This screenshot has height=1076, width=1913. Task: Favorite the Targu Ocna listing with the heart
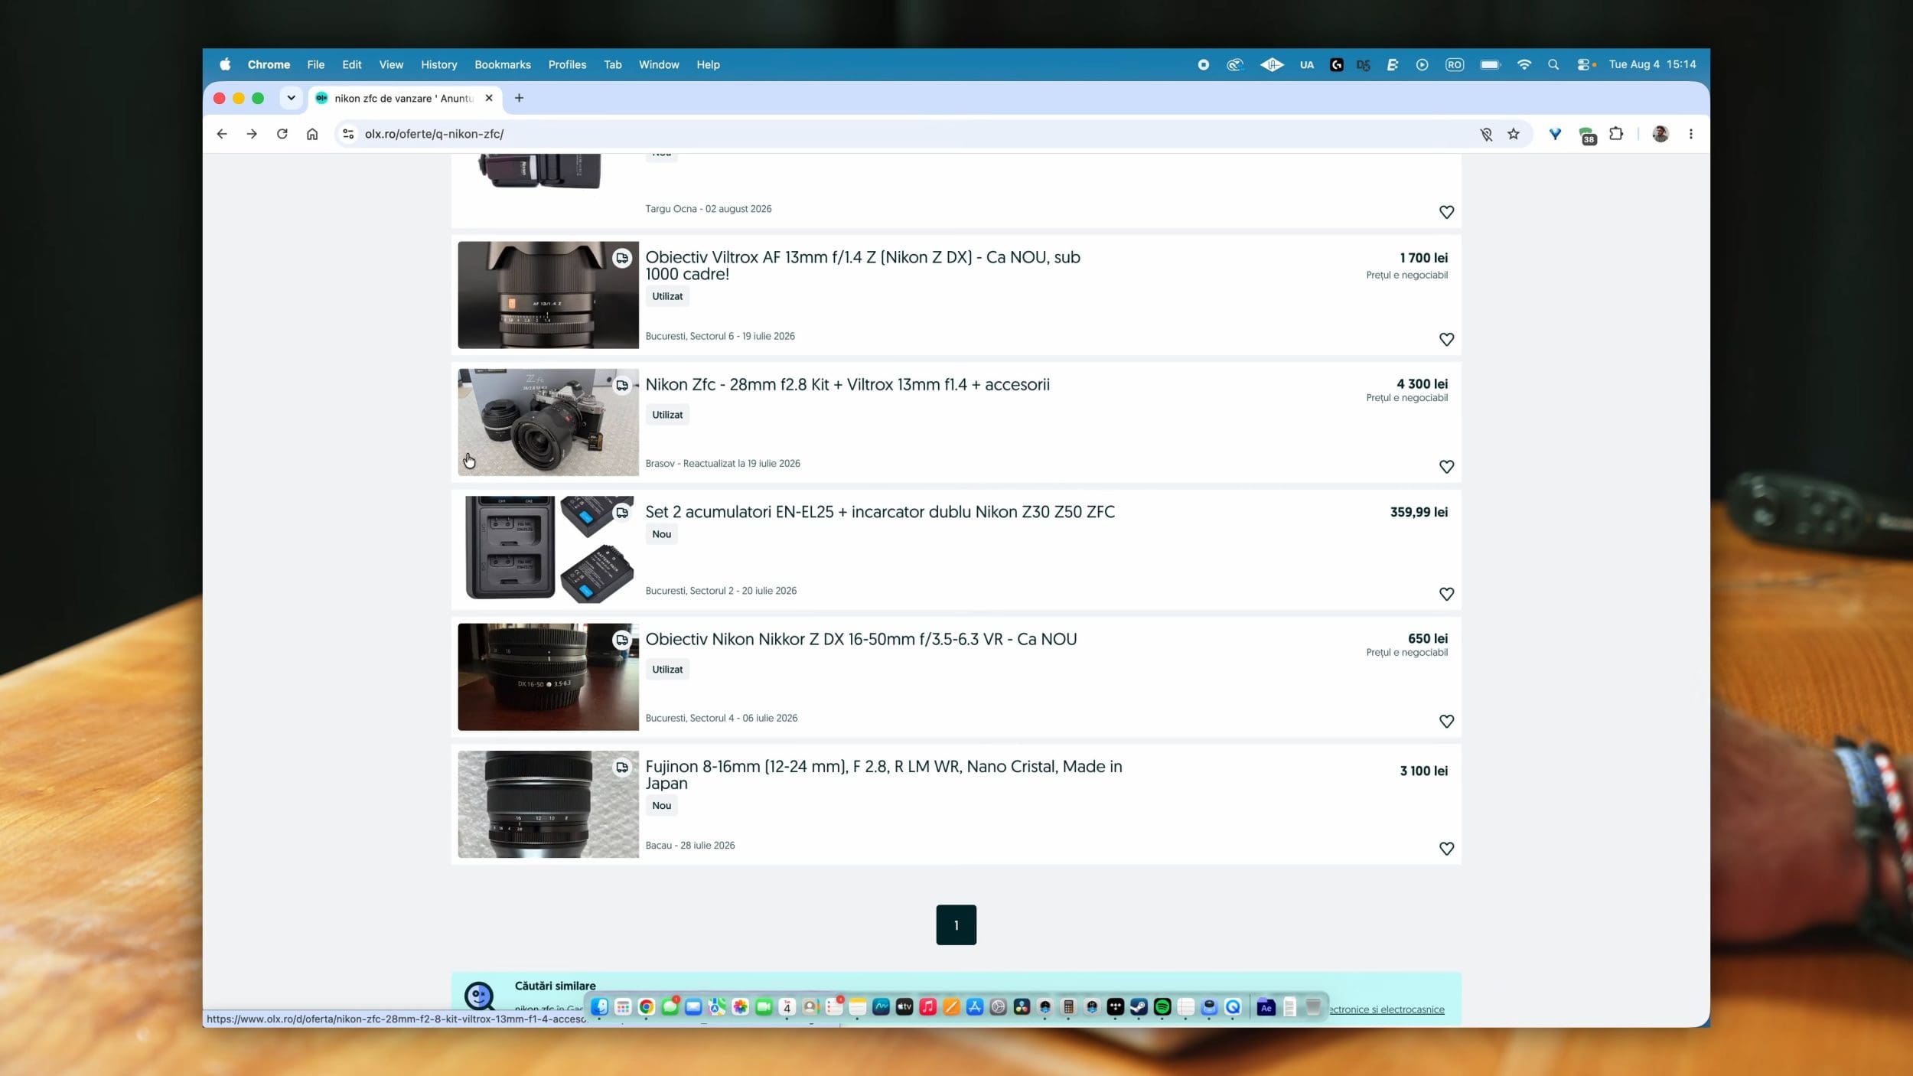click(1446, 212)
